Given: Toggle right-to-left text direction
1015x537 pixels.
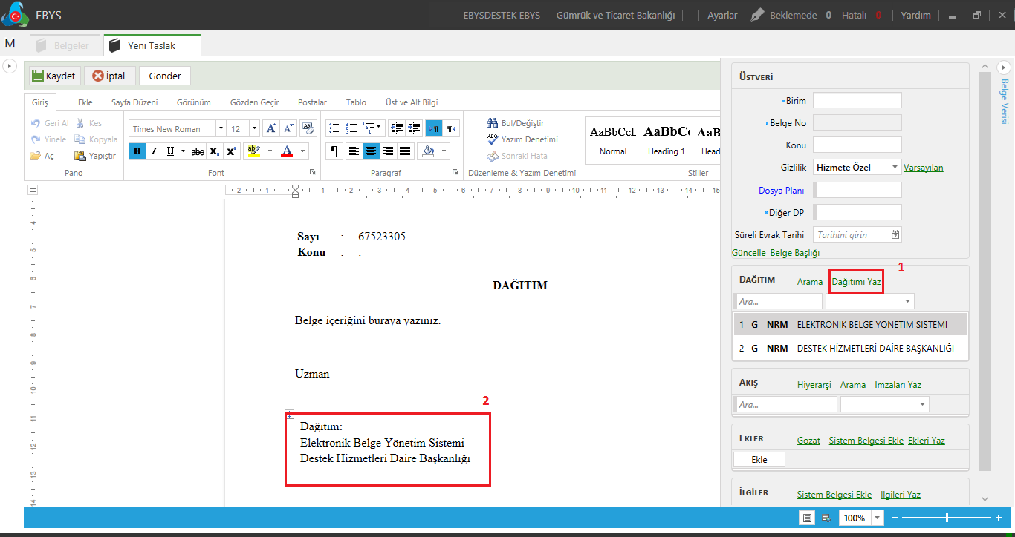Looking at the screenshot, I should click(x=451, y=128).
